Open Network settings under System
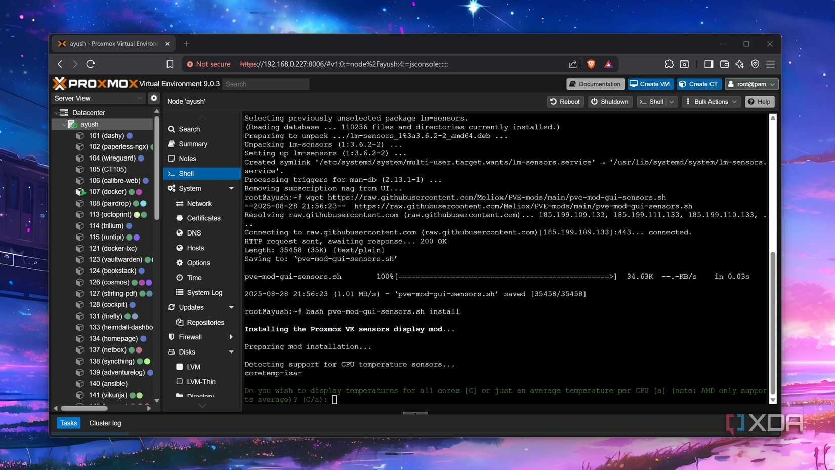 tap(199, 203)
